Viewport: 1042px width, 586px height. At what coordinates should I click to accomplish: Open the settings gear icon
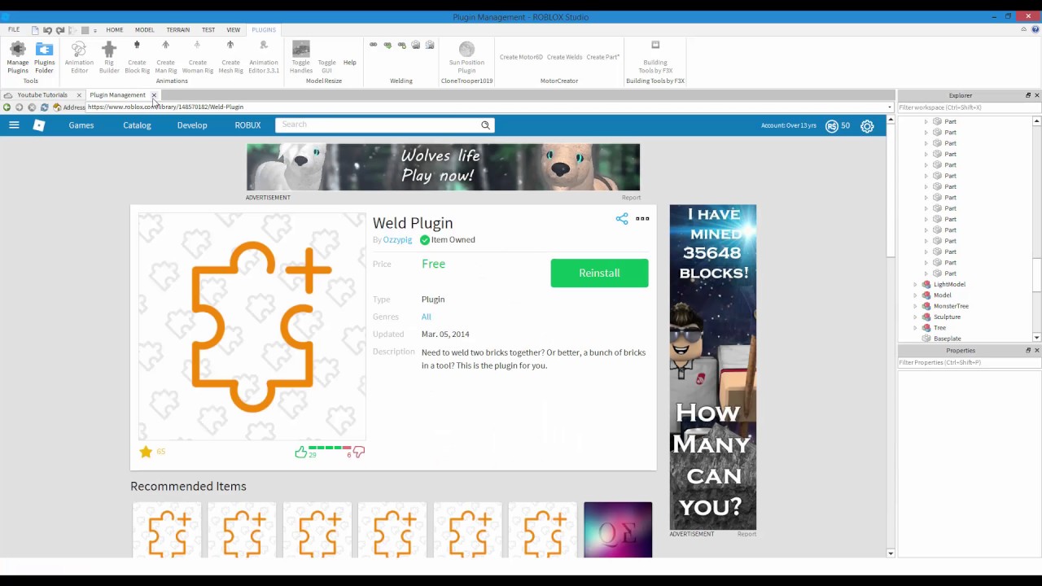tap(867, 126)
